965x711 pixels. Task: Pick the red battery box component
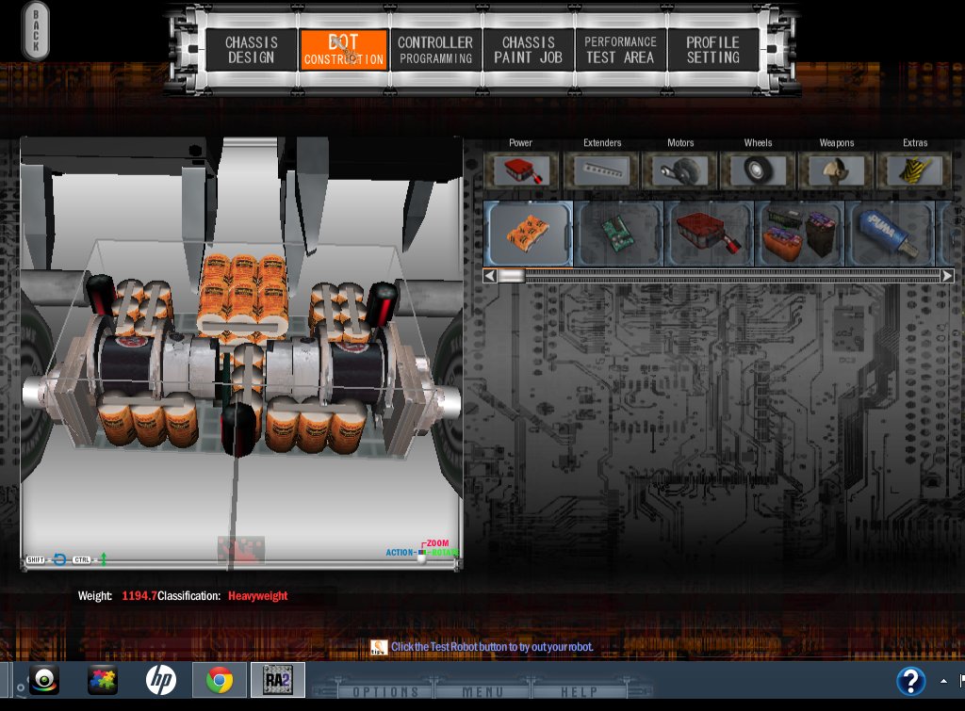709,234
